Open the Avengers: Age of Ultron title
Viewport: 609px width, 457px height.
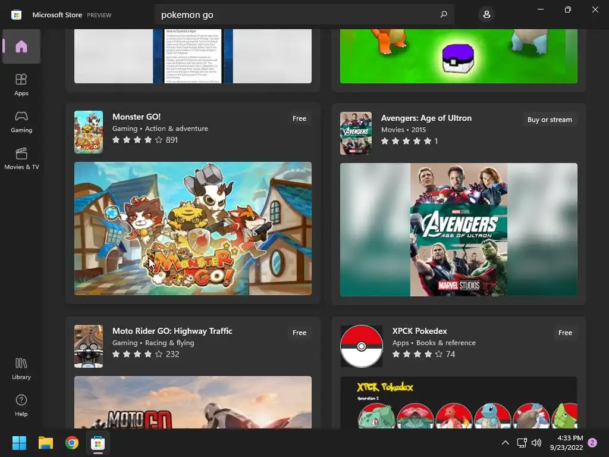pos(426,118)
